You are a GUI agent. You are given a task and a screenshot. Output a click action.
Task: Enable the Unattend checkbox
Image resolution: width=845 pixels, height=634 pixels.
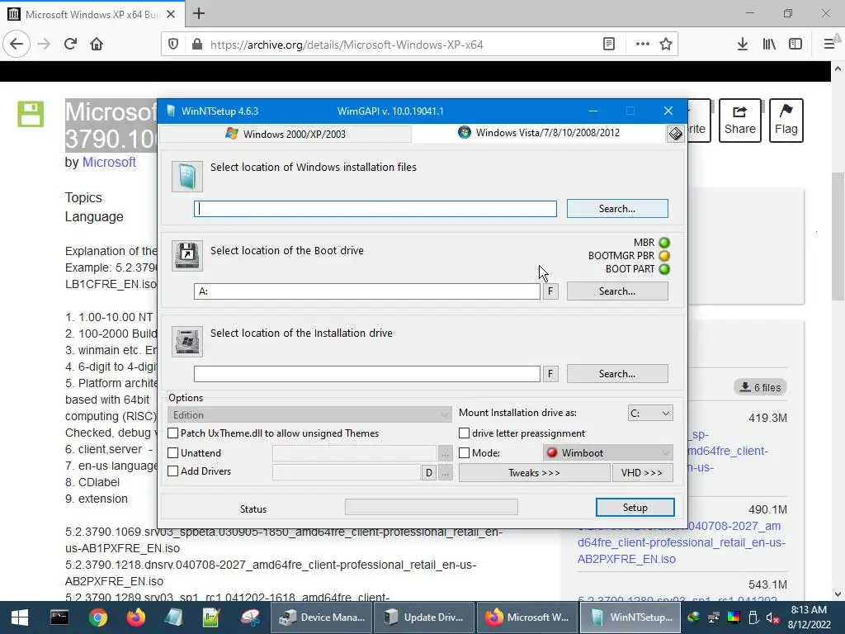173,453
